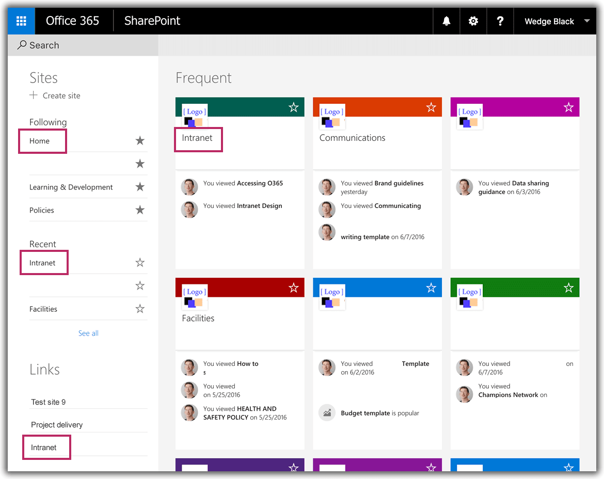Toggle follow star on Communications card
The width and height of the screenshot is (604, 479).
(431, 107)
